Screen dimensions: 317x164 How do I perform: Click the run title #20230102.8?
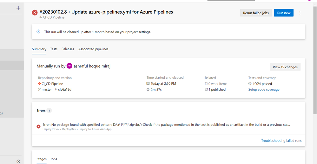106,12
